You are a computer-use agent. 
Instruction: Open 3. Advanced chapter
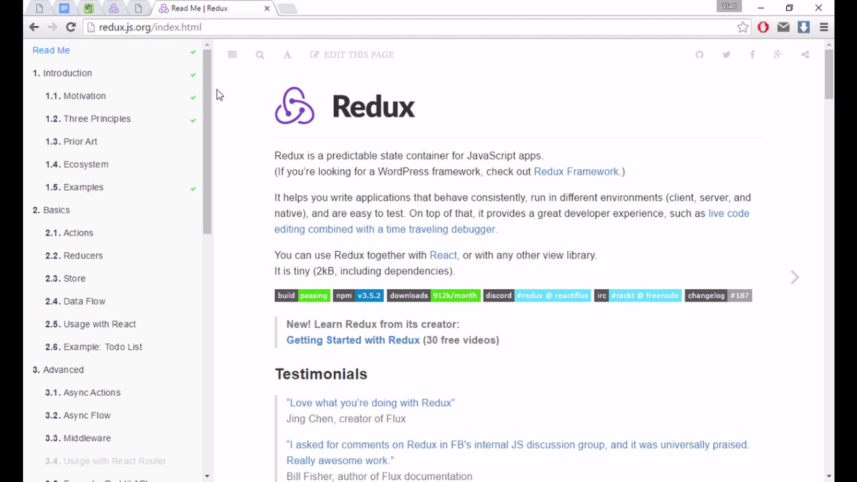[58, 370]
